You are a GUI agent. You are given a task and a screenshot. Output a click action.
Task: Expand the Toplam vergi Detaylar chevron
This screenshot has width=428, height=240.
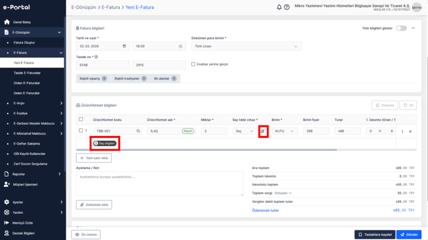tap(290, 193)
